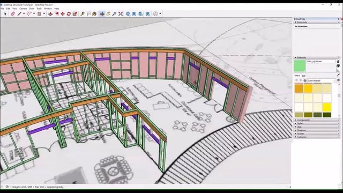
Task: Select the Move tool
Action: [63, 14]
